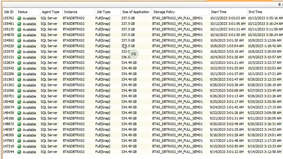This screenshot has width=283, height=159.
Task: Click storage policy cell for job 155170
Action: tap(177, 29)
